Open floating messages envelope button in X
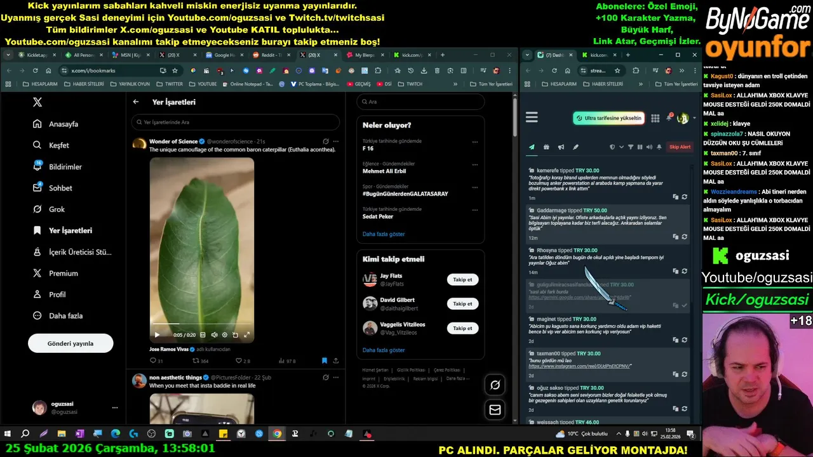The width and height of the screenshot is (813, 457). click(495, 410)
